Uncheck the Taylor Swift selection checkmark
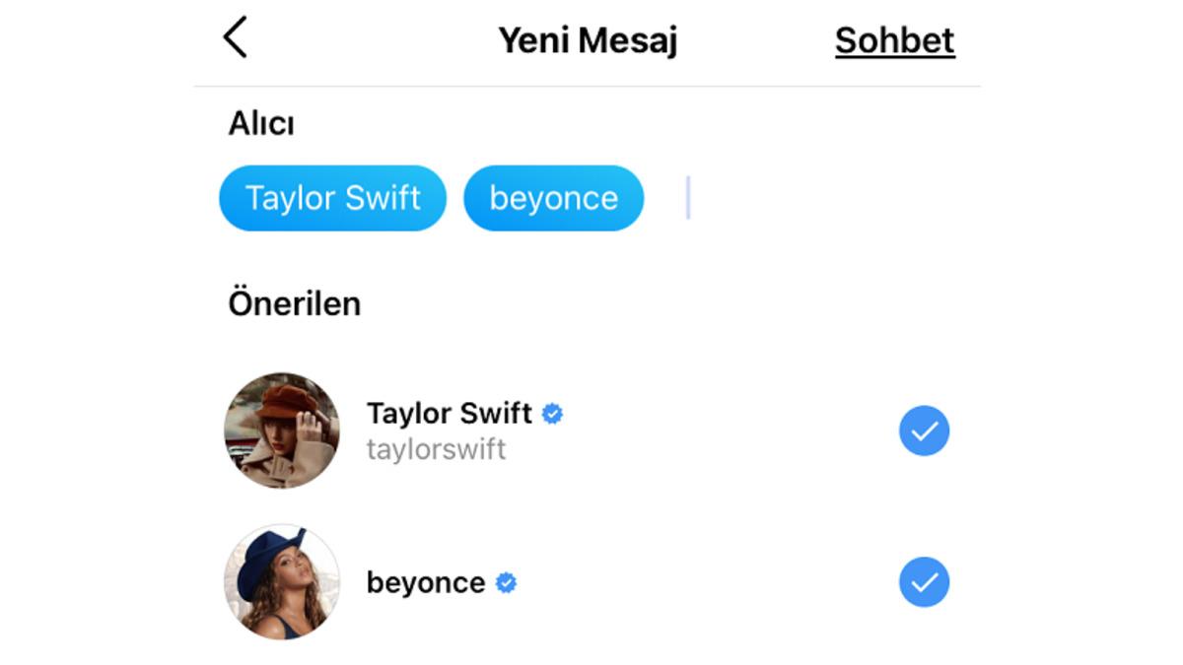Screen dimensions: 1183x665 pyautogui.click(x=924, y=432)
